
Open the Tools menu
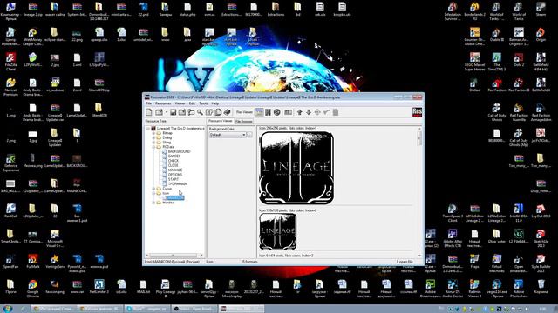pyautogui.click(x=203, y=103)
